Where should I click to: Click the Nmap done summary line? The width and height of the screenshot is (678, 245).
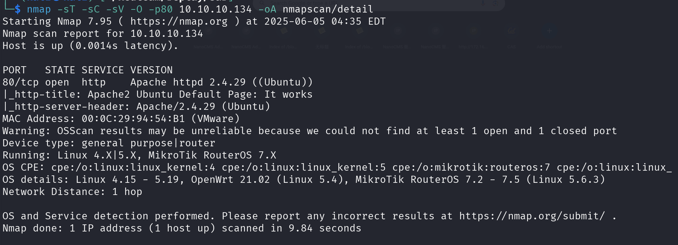pyautogui.click(x=182, y=228)
